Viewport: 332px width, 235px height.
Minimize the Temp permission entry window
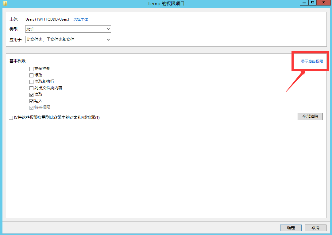[304, 2]
